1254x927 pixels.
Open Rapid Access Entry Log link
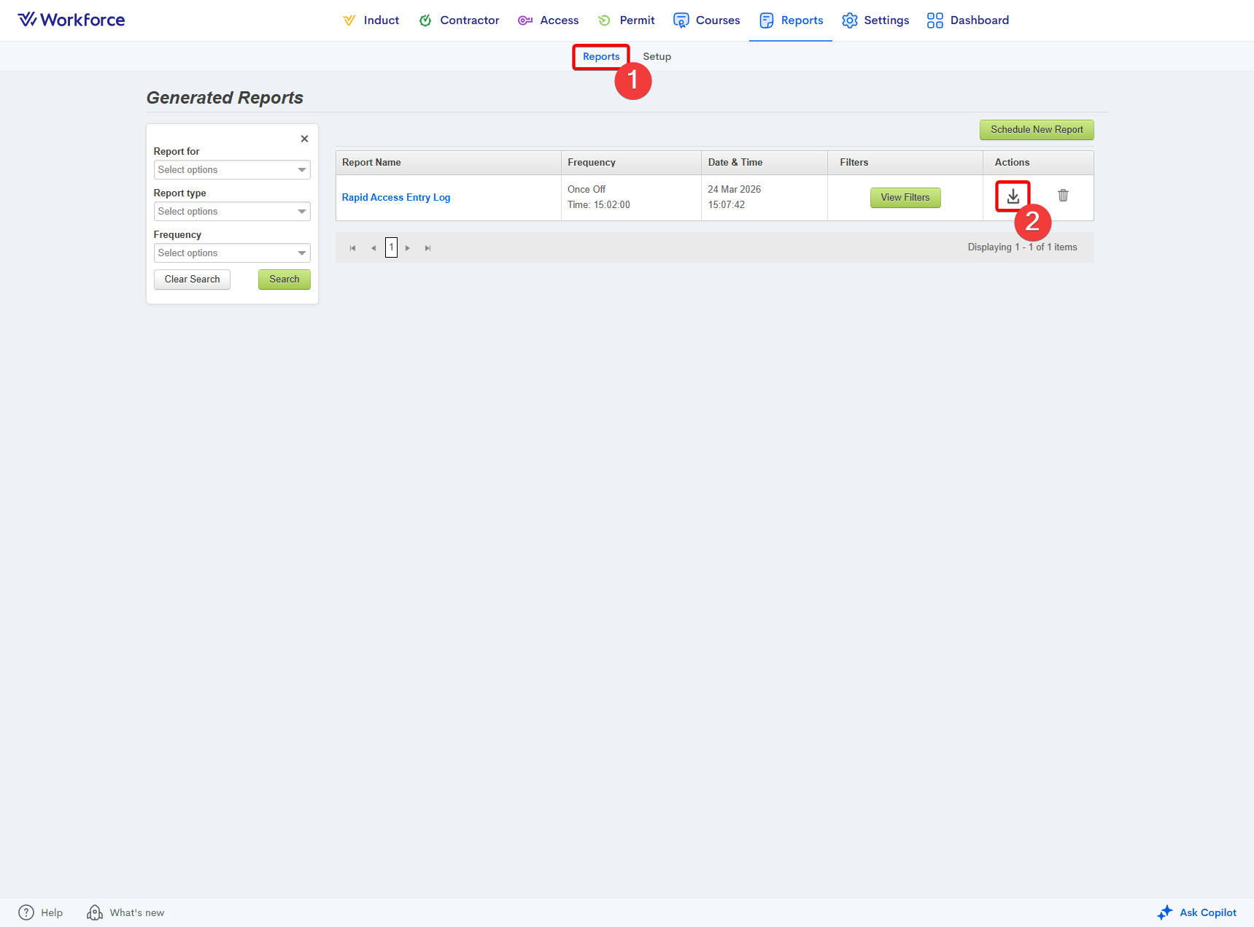396,198
